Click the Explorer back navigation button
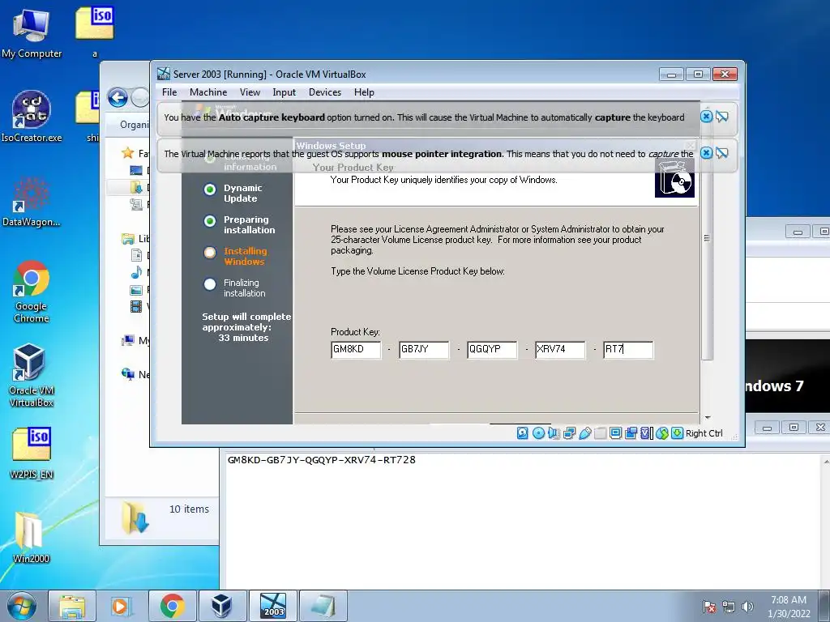The image size is (830, 622). [118, 97]
